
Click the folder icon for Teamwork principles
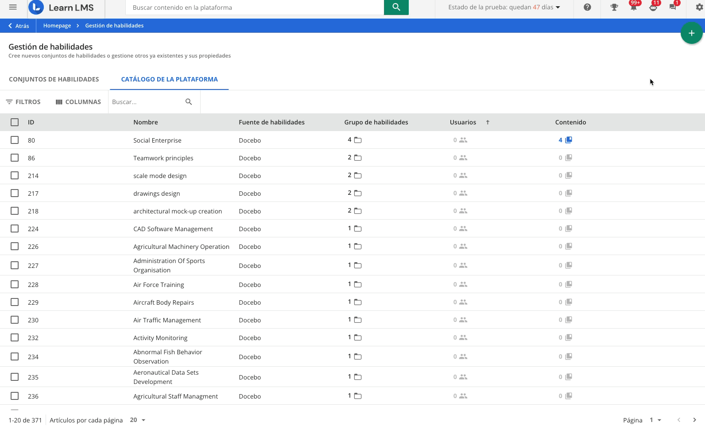tap(358, 158)
